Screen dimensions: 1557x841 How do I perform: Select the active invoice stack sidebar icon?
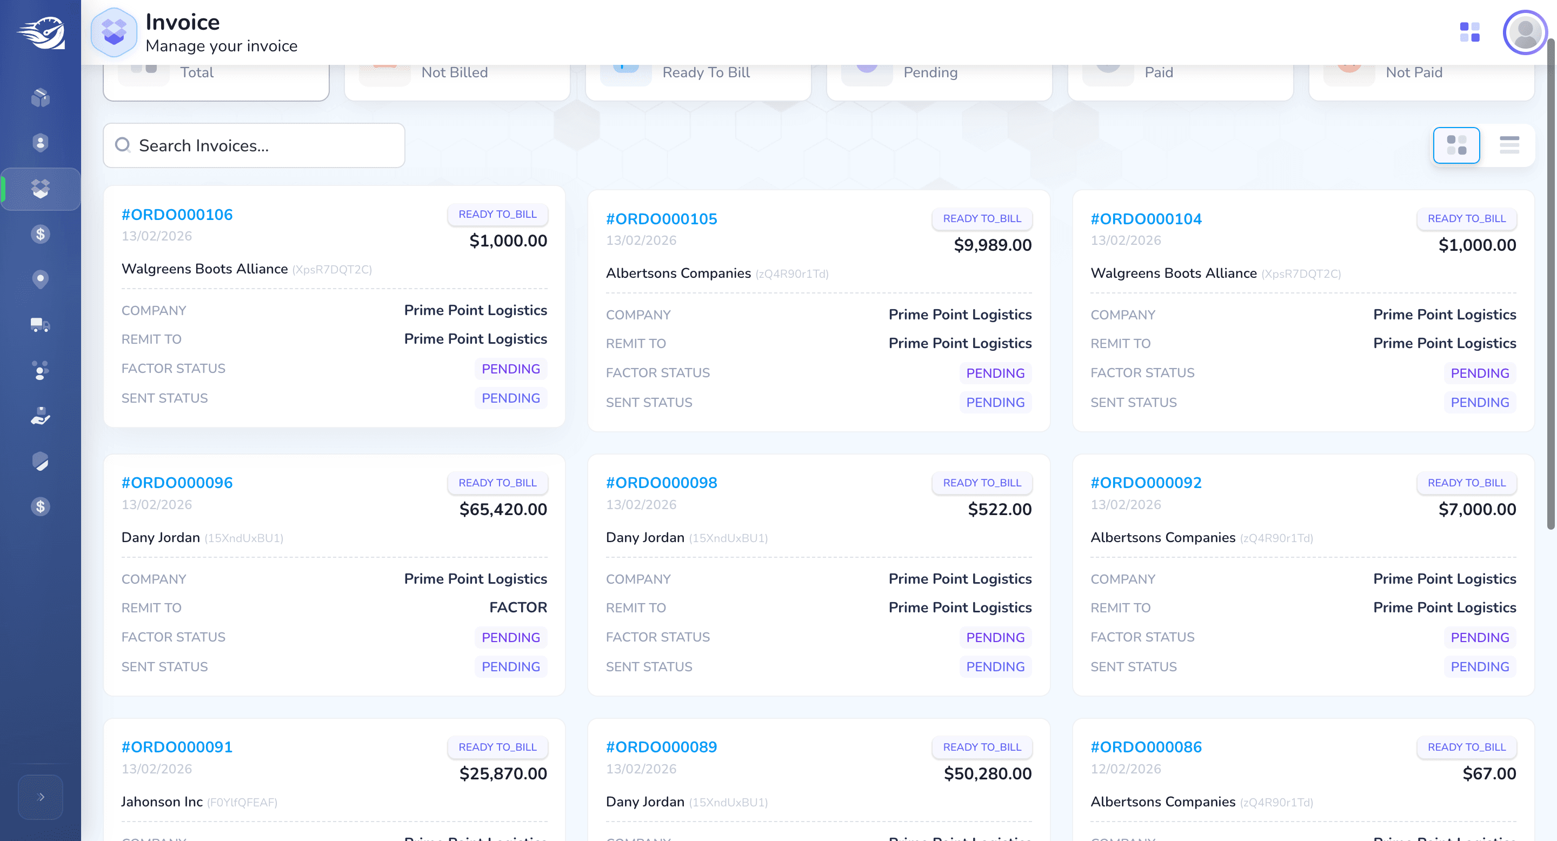pyautogui.click(x=41, y=189)
